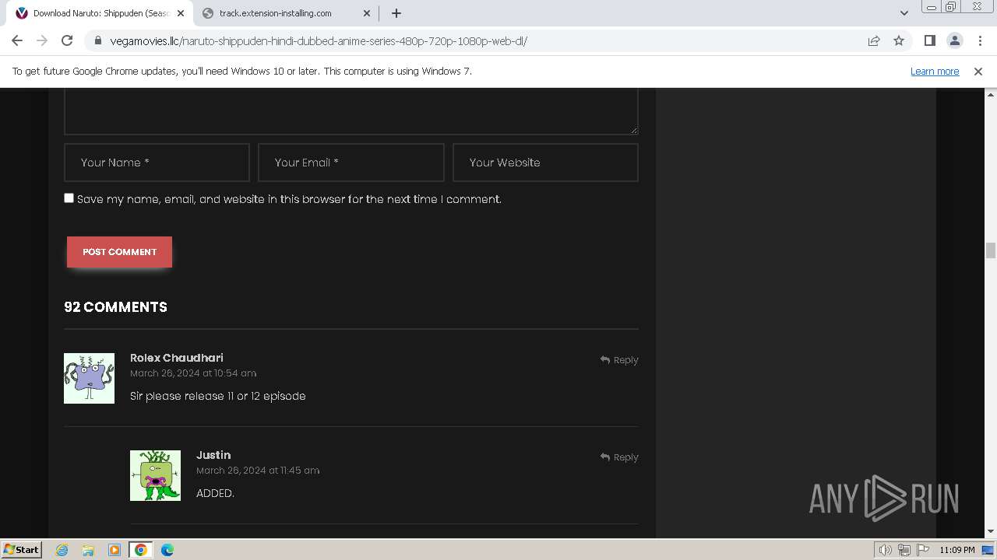Switch to Download Naruto: Shippuden tab

pyautogui.click(x=101, y=13)
